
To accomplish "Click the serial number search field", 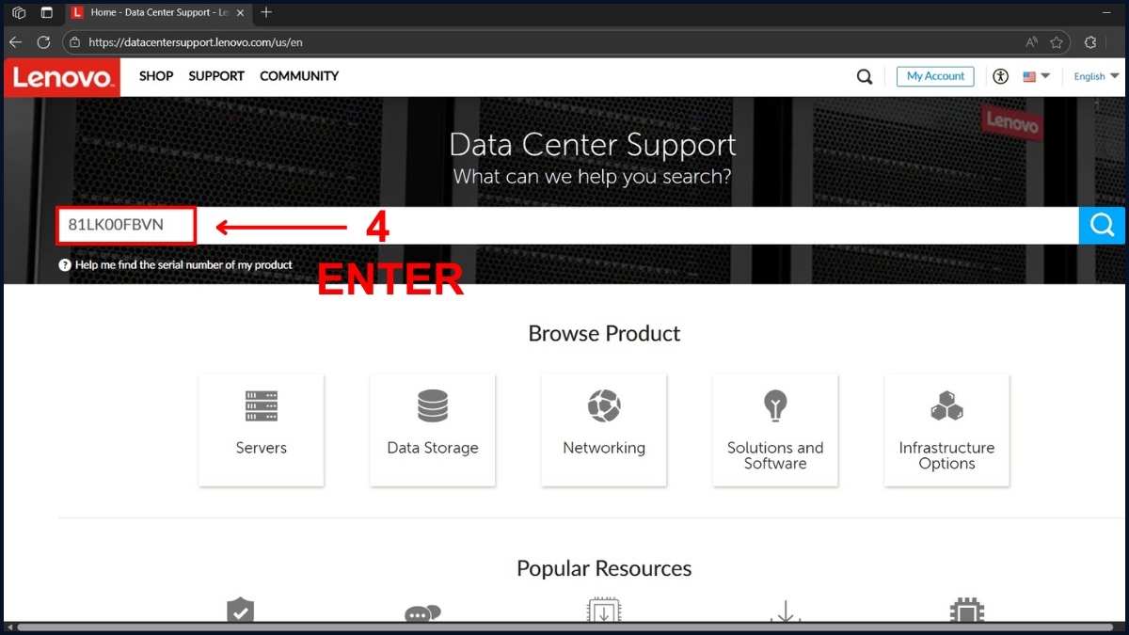I will 567,226.
